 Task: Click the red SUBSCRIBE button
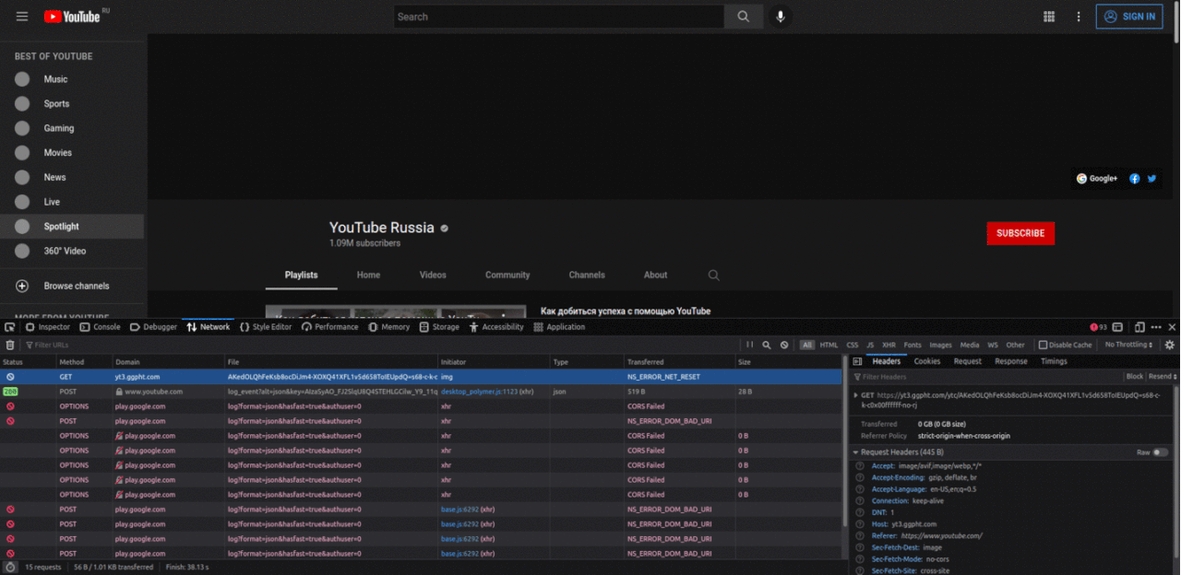(x=1020, y=233)
